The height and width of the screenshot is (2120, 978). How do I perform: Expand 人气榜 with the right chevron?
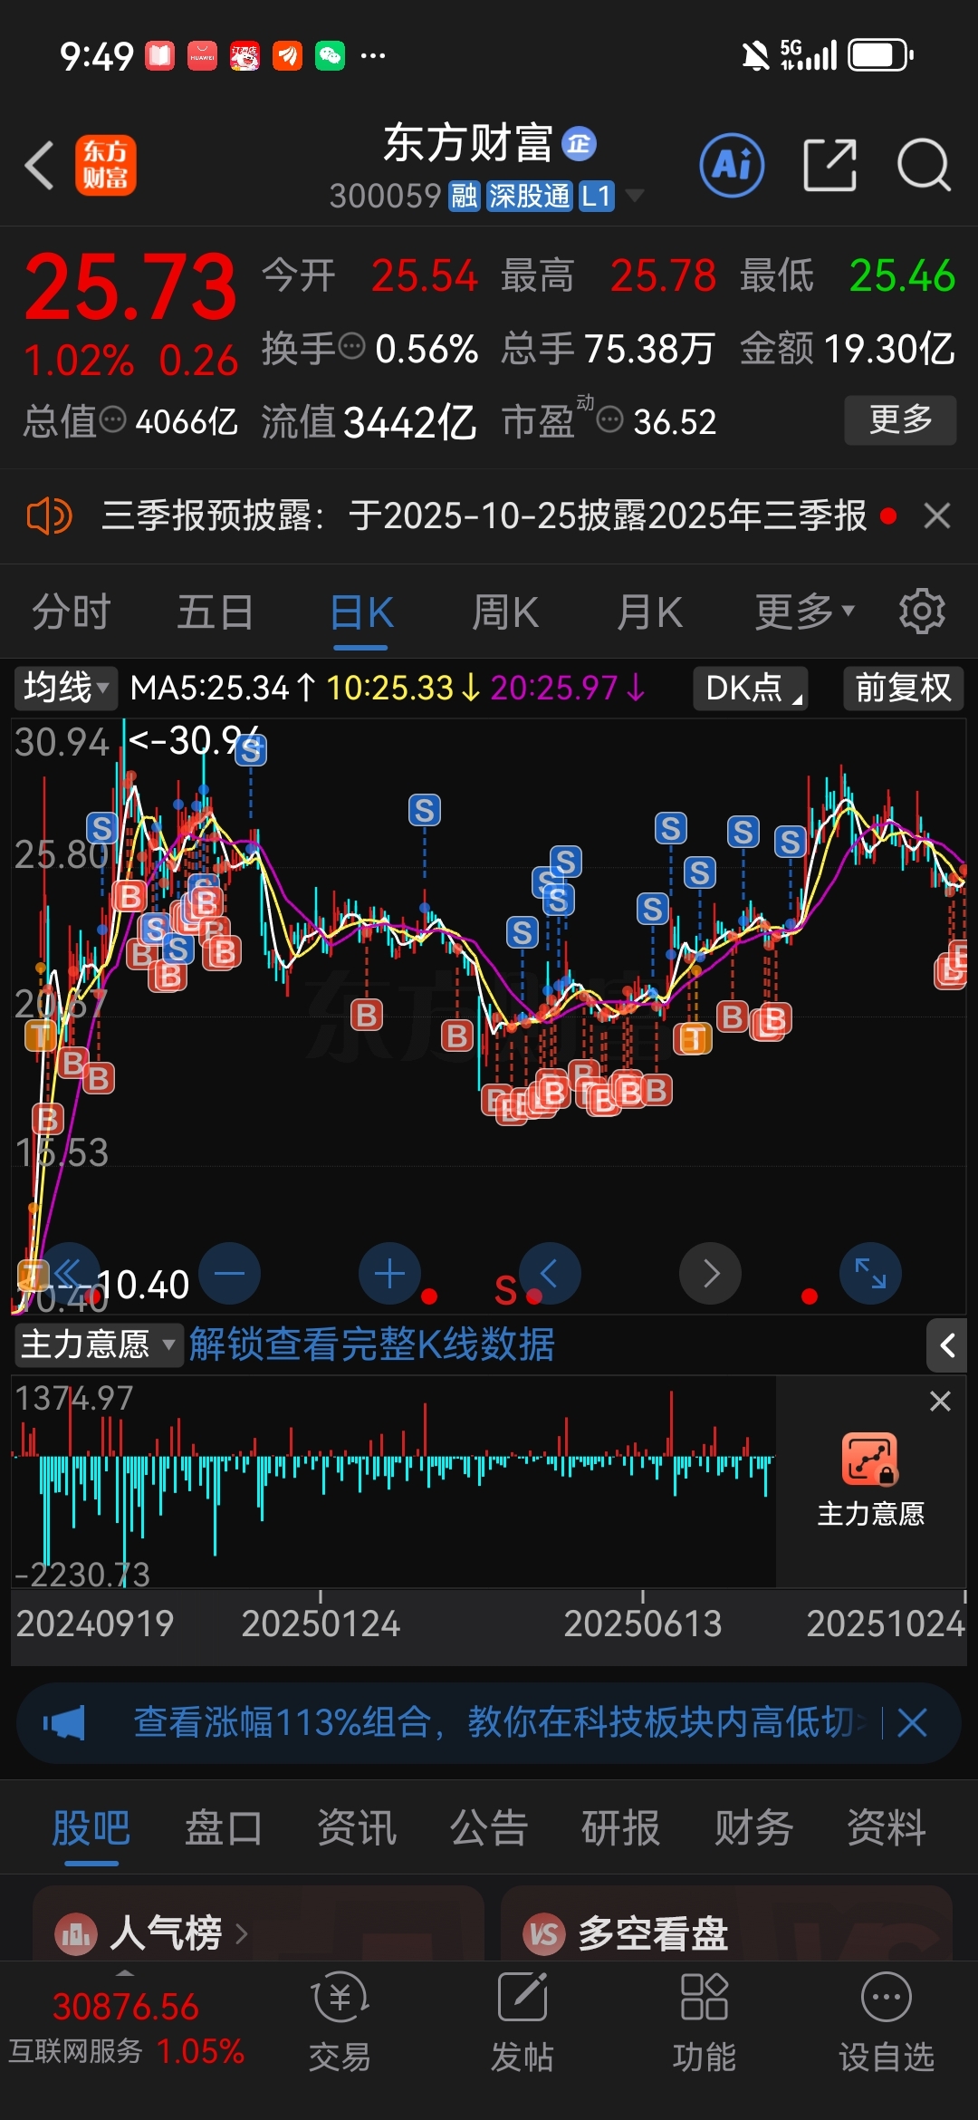(x=242, y=1934)
